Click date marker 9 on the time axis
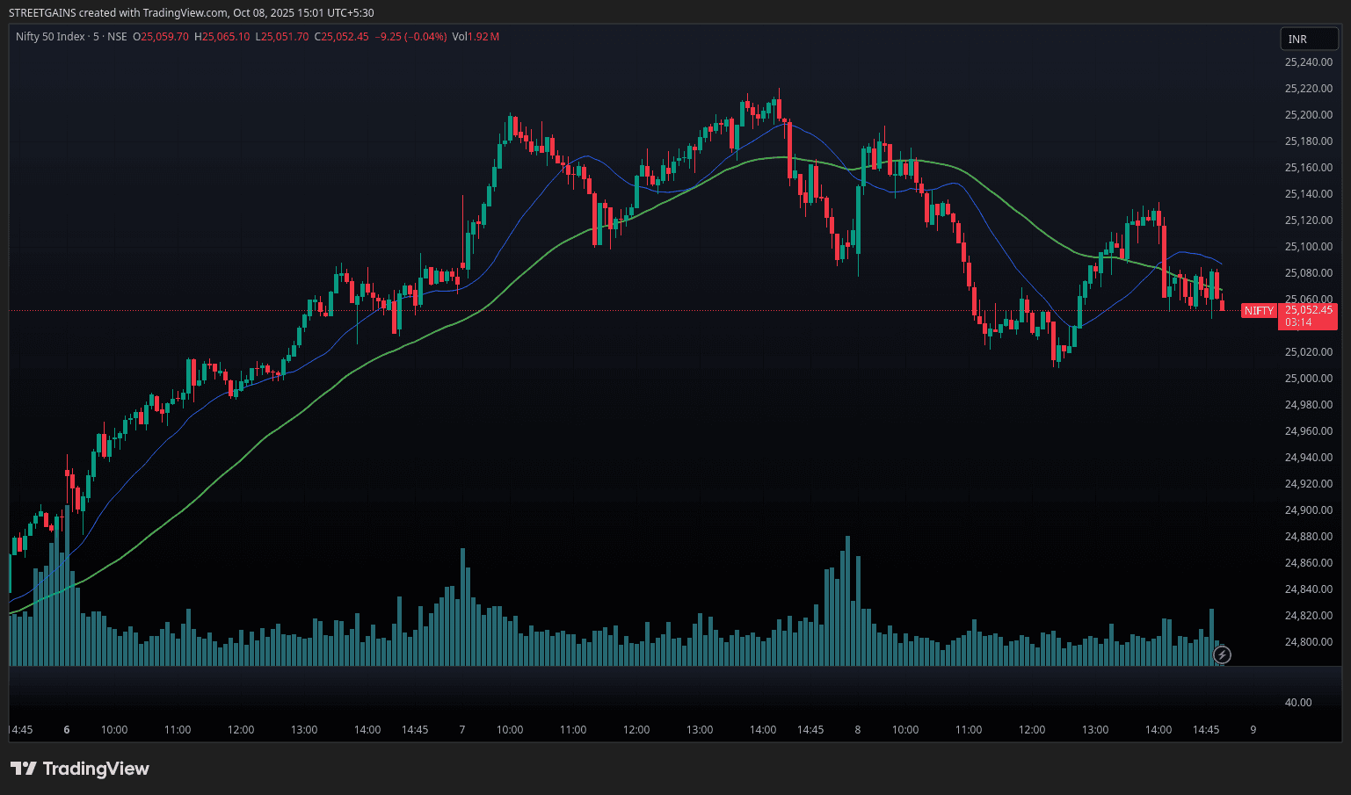This screenshot has width=1351, height=795. pos(1253,730)
